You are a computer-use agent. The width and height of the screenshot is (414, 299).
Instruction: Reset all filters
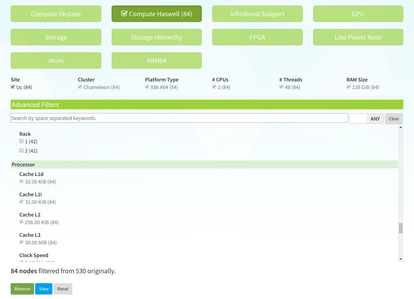(63, 289)
